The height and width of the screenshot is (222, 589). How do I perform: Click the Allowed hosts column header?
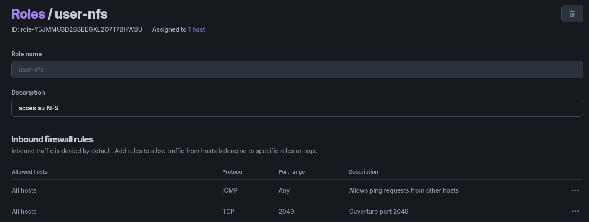(x=29, y=172)
